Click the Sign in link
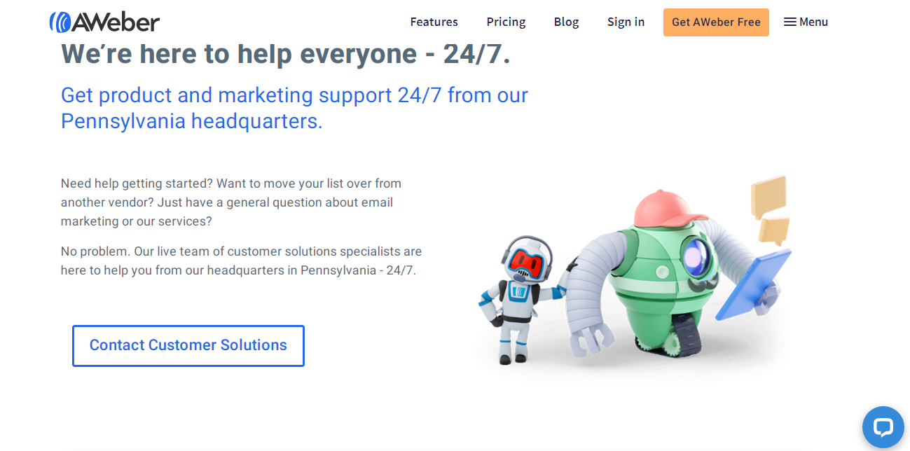The width and height of the screenshot is (910, 451). pyautogui.click(x=626, y=22)
